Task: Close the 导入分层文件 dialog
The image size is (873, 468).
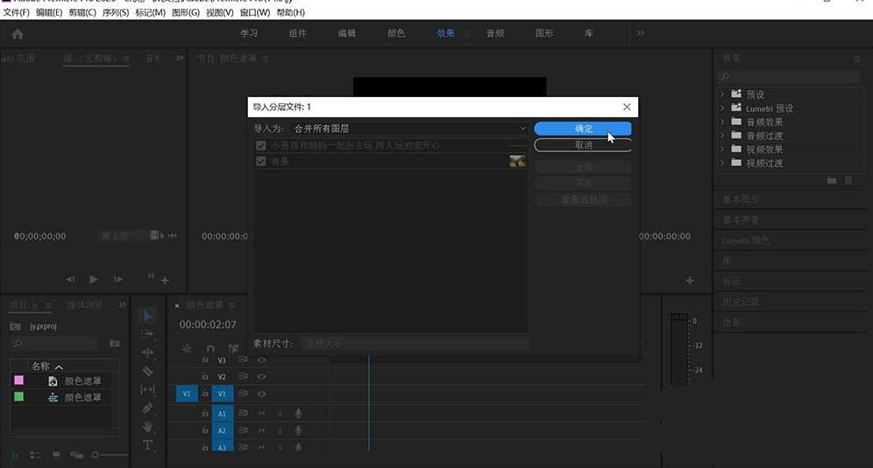Action: [x=627, y=107]
